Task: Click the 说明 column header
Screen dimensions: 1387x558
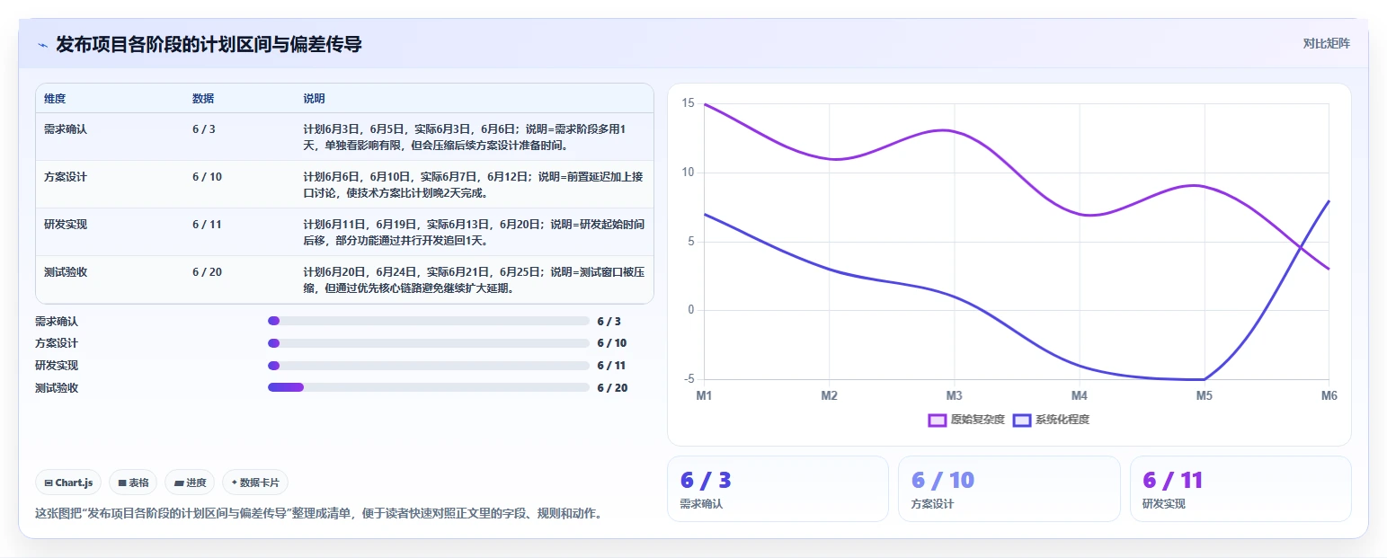Action: (x=314, y=98)
